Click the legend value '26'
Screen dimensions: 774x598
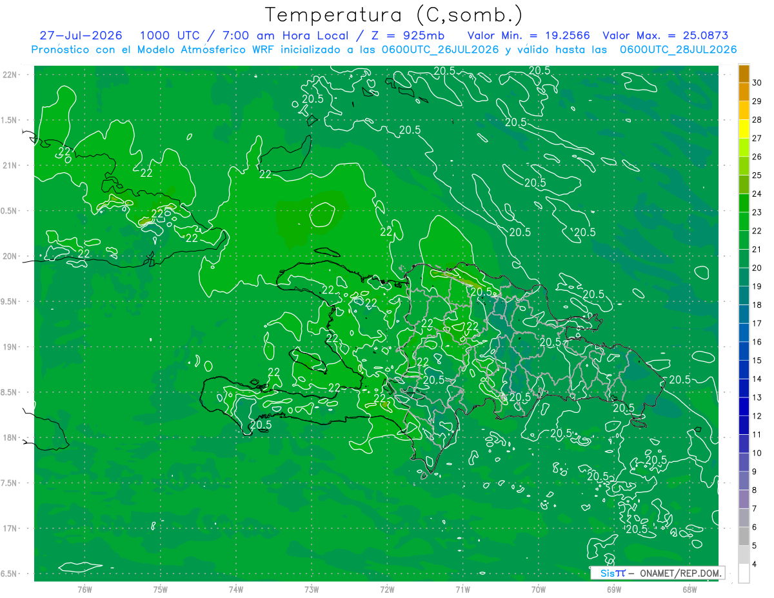[757, 157]
